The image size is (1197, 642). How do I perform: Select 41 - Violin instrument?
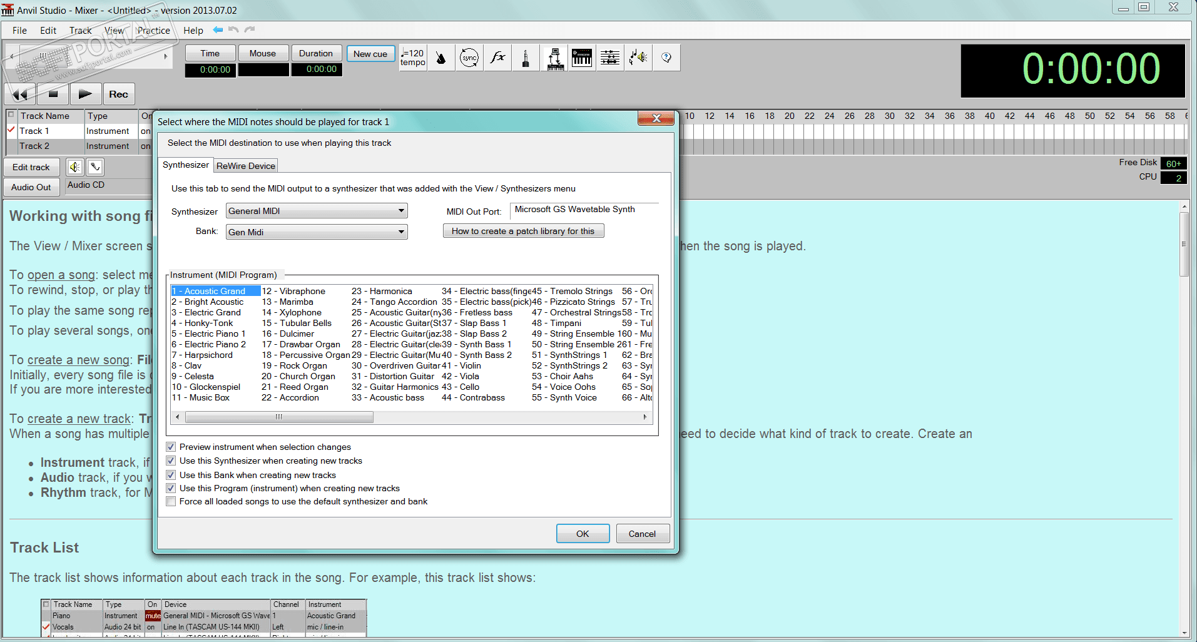click(x=461, y=365)
